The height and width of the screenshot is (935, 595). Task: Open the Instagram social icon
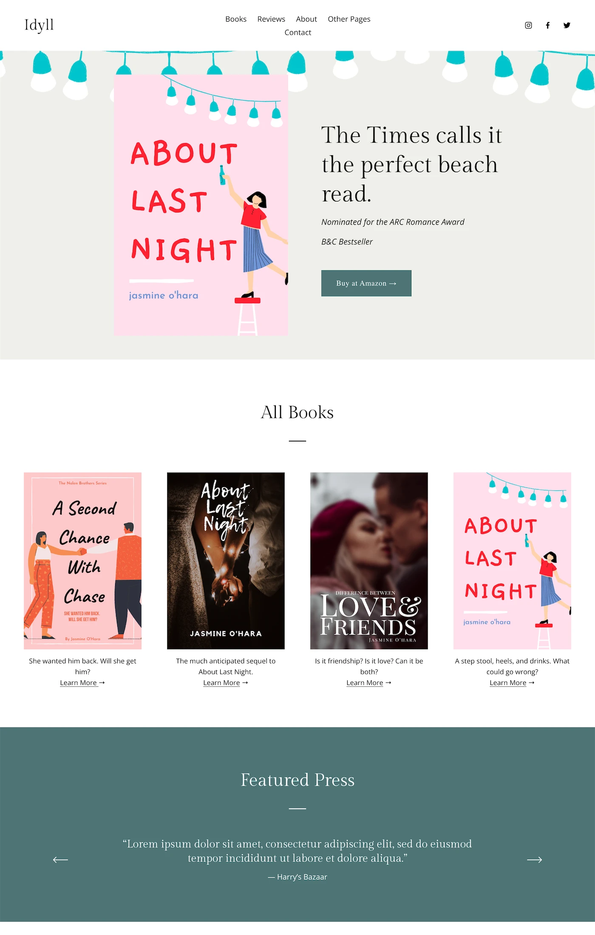click(x=528, y=25)
